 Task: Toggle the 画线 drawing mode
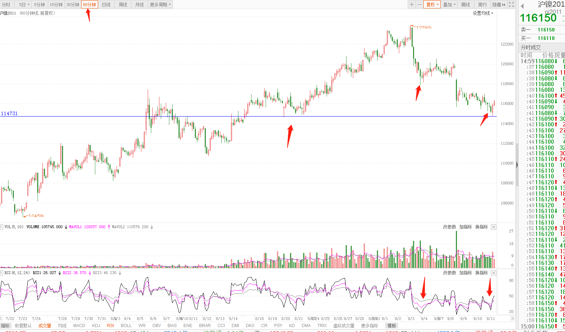(465, 5)
